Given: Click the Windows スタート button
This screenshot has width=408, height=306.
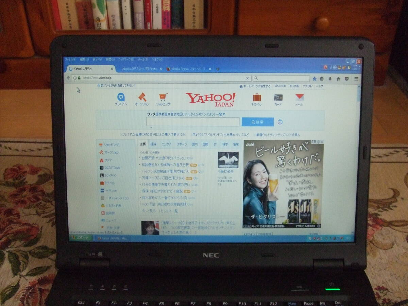Looking at the screenshot, I should pyautogui.click(x=81, y=238).
